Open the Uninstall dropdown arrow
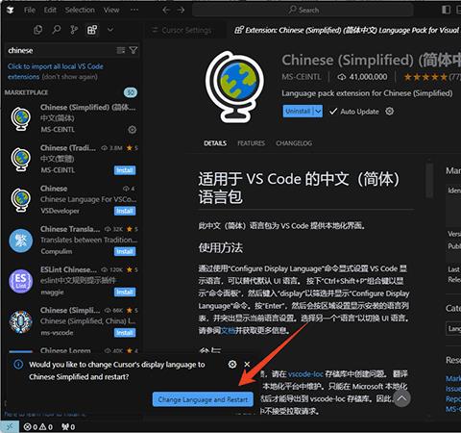Screen dimensions: 461x433 (x=318, y=112)
